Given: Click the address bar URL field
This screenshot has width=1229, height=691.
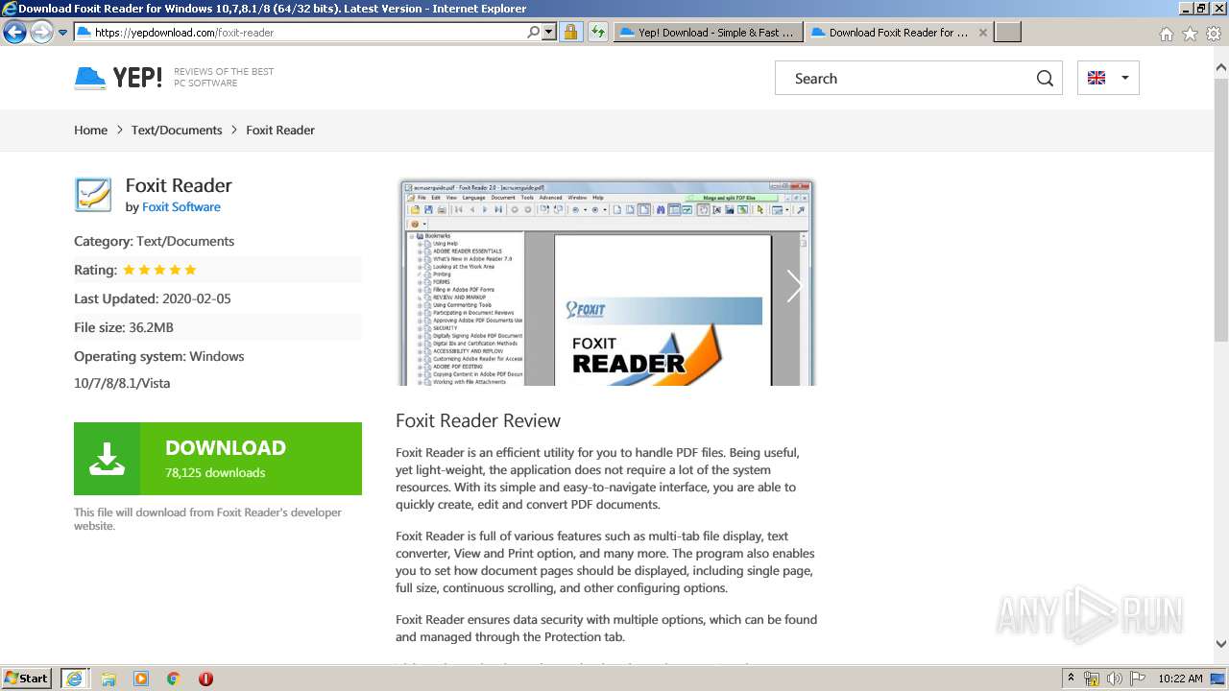Looking at the screenshot, I should tap(298, 33).
